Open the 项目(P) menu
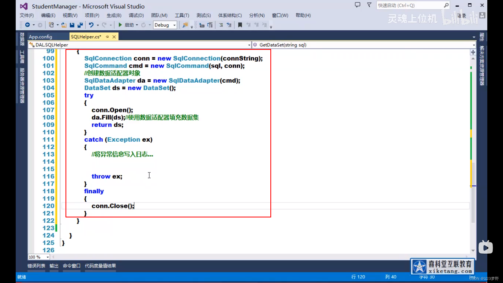 coord(92,15)
